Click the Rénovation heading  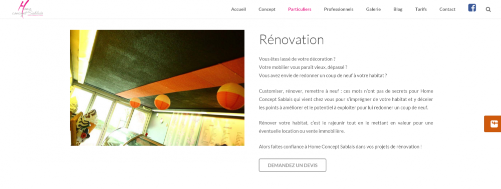click(x=292, y=39)
